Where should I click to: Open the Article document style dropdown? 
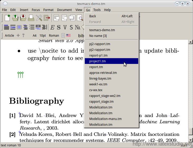[9, 36]
